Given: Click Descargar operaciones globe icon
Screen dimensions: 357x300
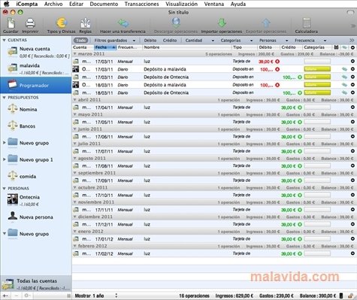Looking at the screenshot, I should [x=176, y=23].
